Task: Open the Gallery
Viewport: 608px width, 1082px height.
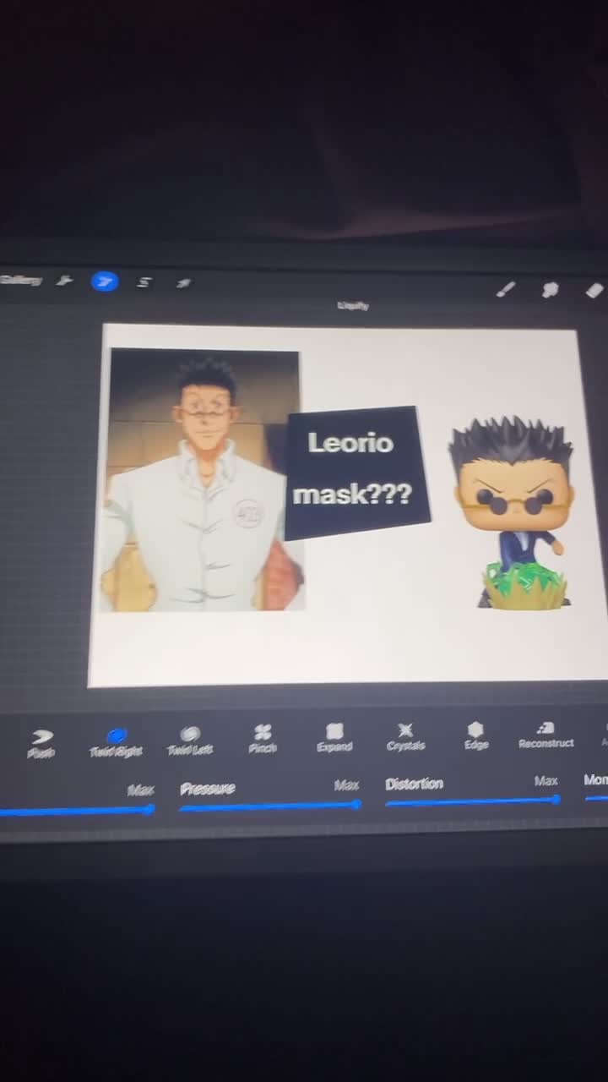Action: pyautogui.click(x=20, y=281)
